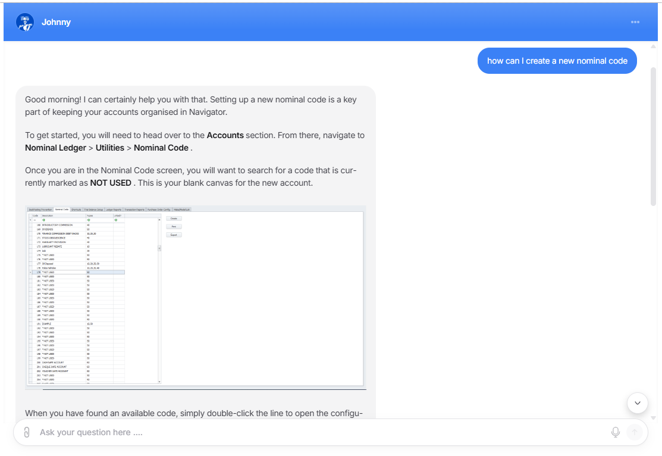The width and height of the screenshot is (662, 456).
Task: Select the 'how can I create a new nominal code' bubble
Action: [557, 61]
